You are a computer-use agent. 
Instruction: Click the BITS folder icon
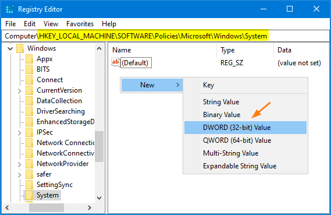[29, 69]
